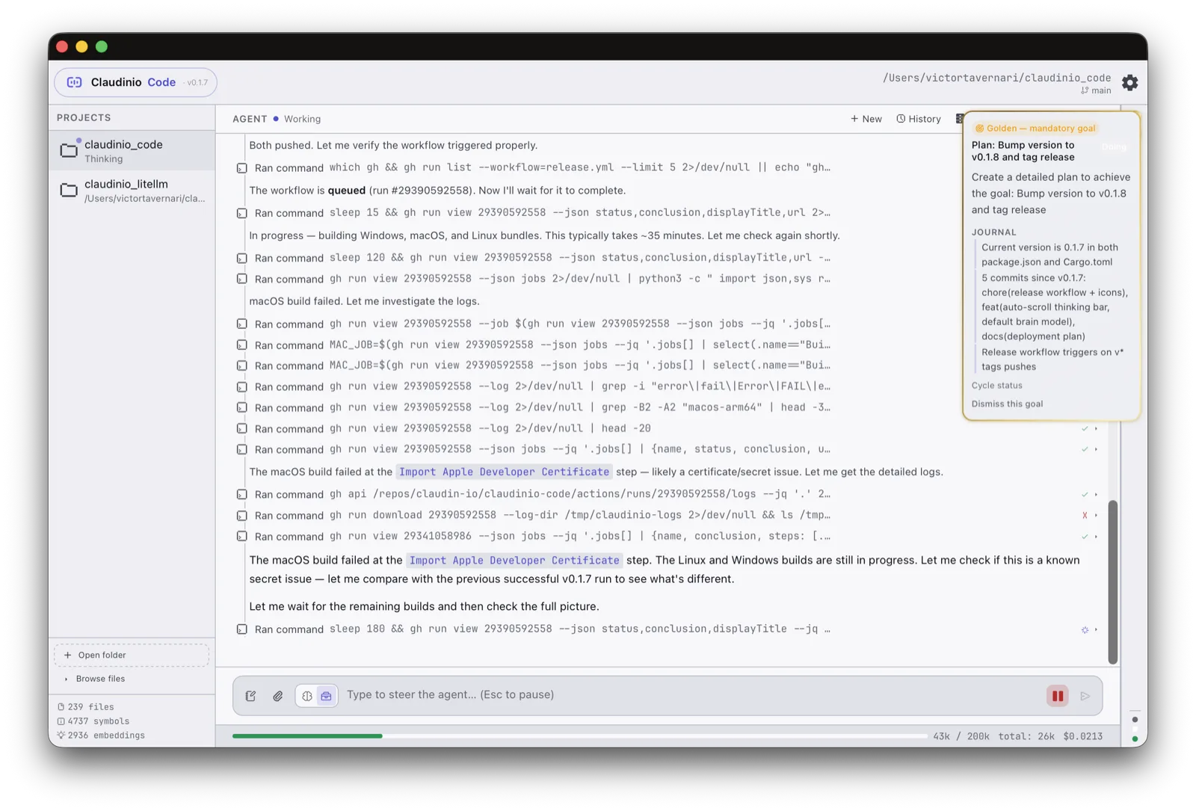This screenshot has width=1196, height=811.
Task: Click the paperclip attach file icon
Action: (277, 696)
